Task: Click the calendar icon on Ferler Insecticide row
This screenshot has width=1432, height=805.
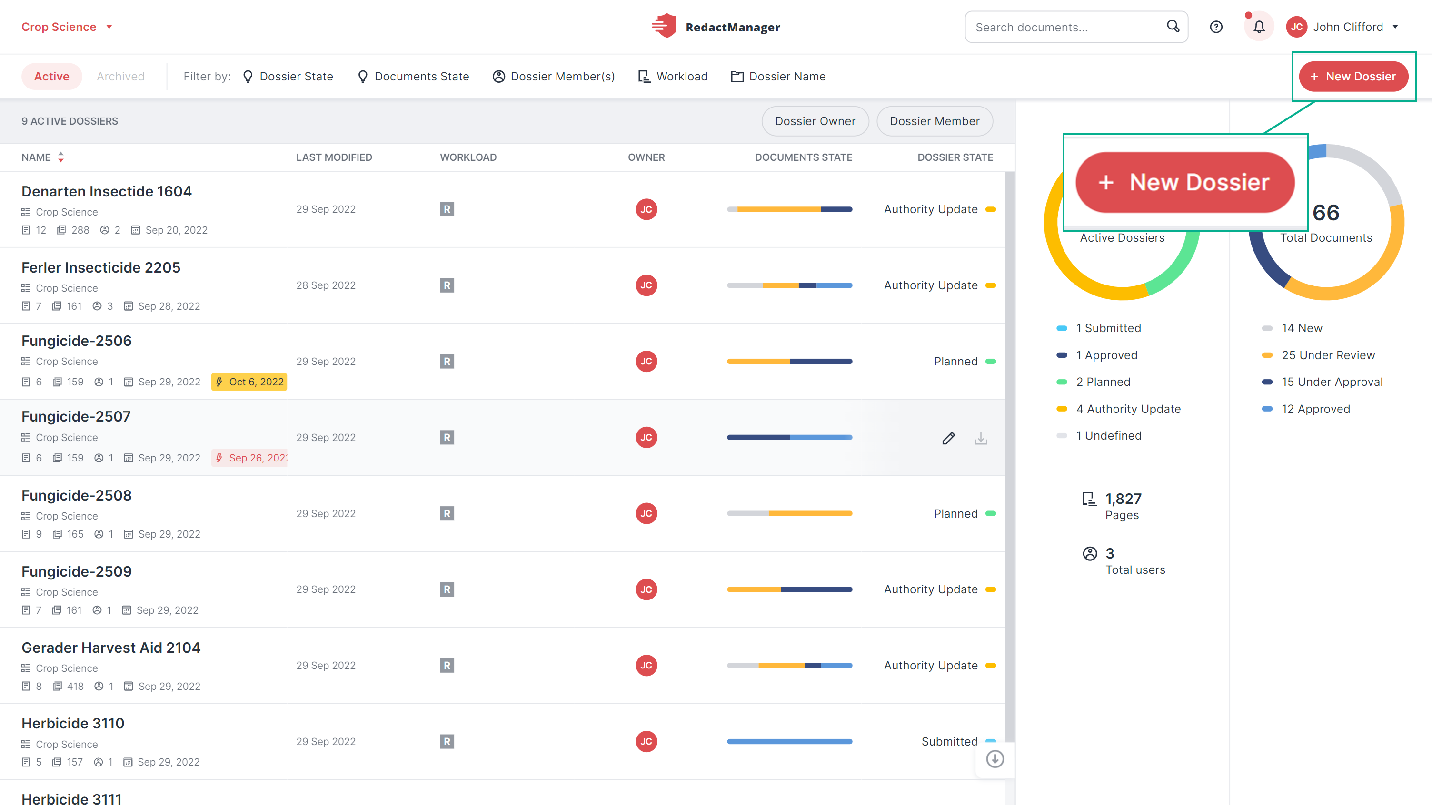Action: 128,306
